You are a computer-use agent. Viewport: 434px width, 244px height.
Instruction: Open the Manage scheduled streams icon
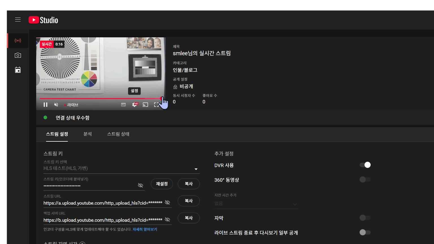click(x=18, y=70)
